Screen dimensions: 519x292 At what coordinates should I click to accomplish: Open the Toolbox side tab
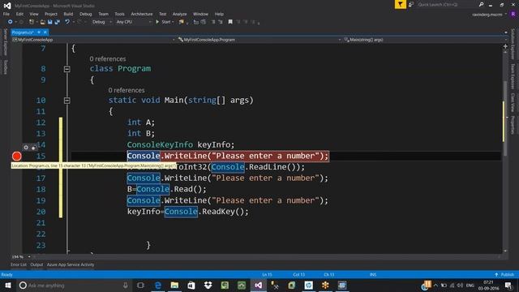click(5, 67)
